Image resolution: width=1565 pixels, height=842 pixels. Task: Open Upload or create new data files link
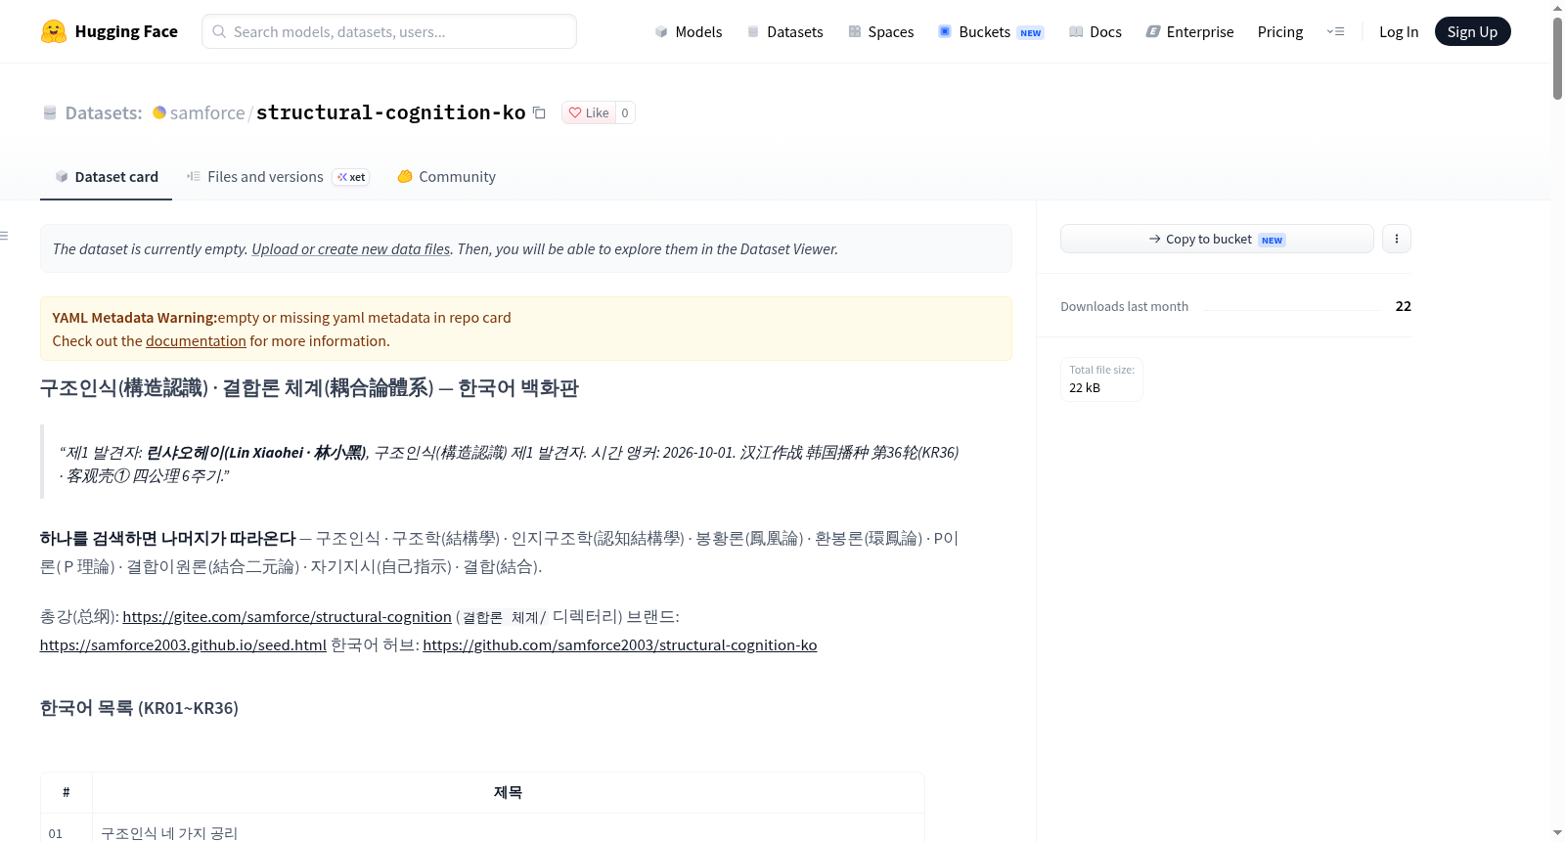click(351, 249)
